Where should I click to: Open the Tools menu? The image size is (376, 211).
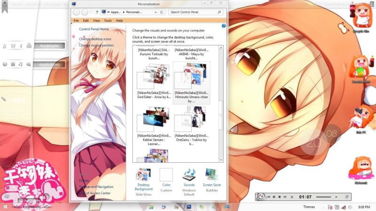point(108,21)
